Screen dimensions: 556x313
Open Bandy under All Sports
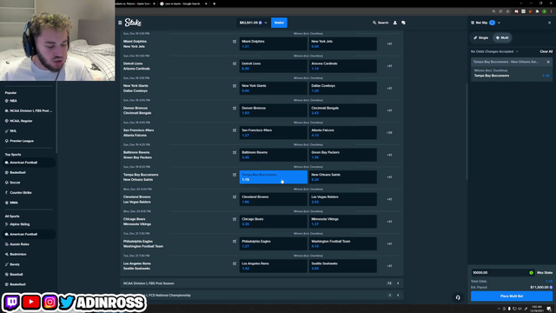tap(15, 264)
